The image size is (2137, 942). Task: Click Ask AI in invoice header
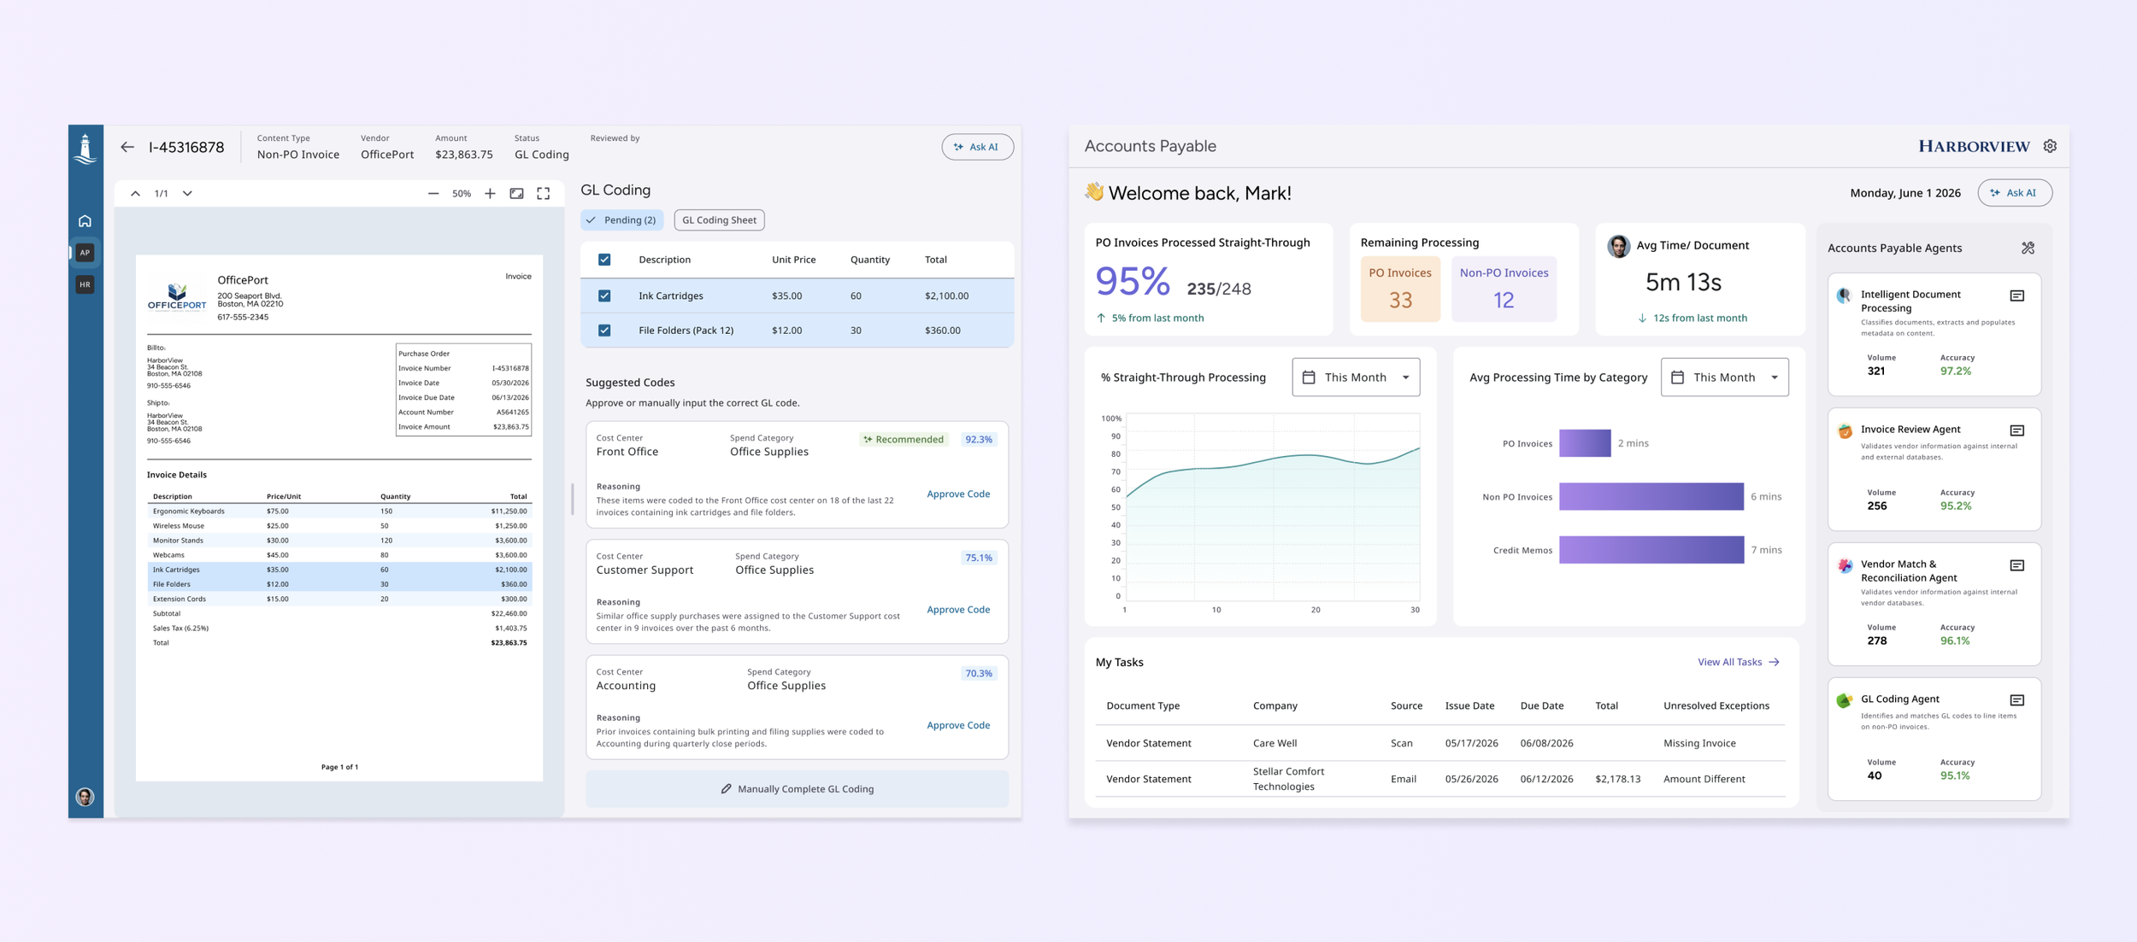point(977,147)
